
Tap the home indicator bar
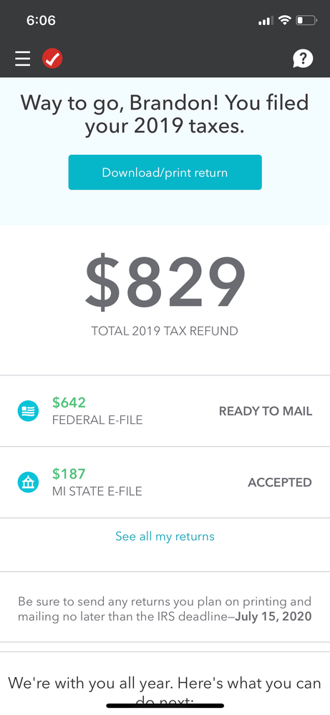point(165,705)
